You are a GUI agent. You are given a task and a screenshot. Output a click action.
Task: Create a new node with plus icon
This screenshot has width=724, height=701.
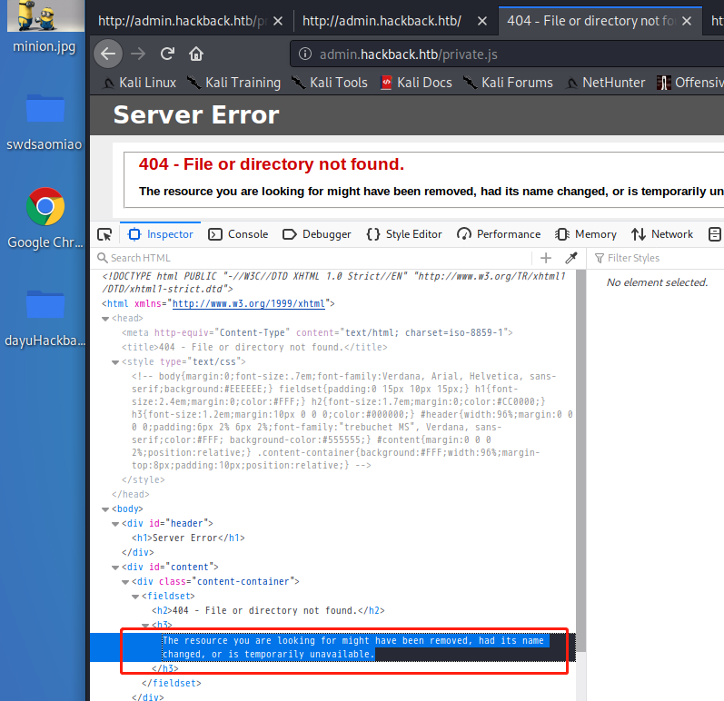pos(546,258)
